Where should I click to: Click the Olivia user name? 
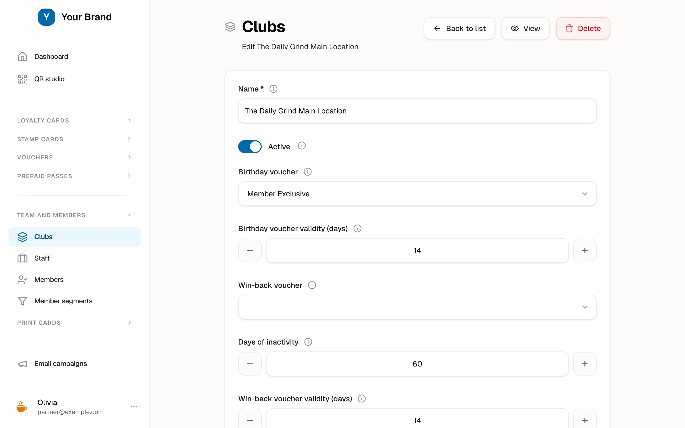pyautogui.click(x=47, y=402)
